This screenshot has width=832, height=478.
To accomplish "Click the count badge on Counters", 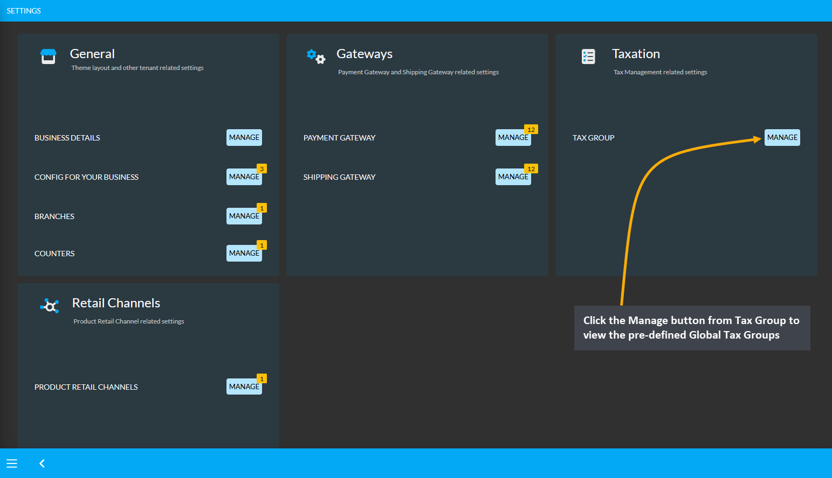I will pyautogui.click(x=262, y=245).
